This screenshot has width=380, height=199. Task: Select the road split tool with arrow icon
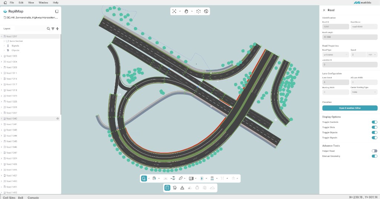coord(173,179)
